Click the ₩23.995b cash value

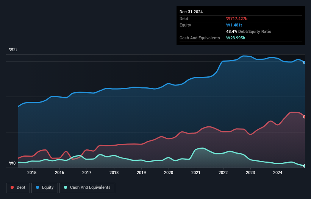[x=236, y=38]
